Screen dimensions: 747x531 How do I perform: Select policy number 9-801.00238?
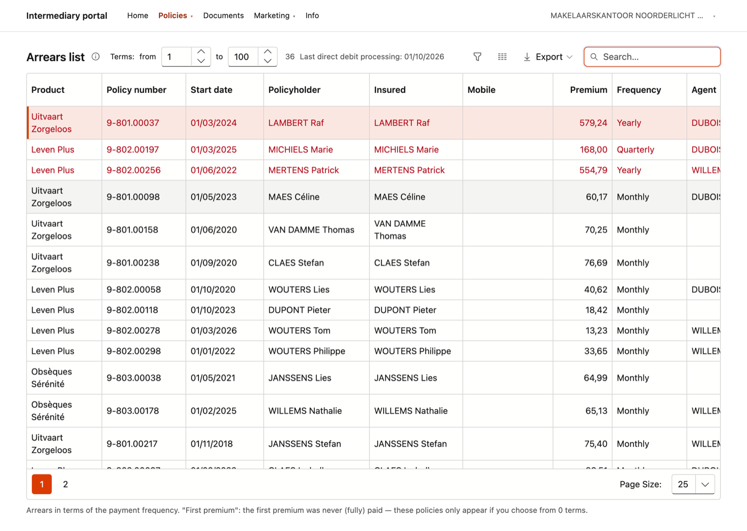[x=133, y=263]
